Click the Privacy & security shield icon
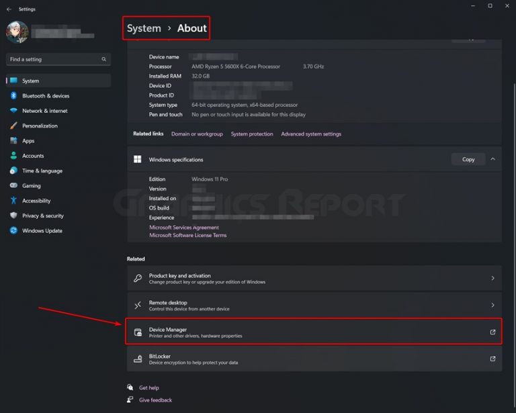 [x=13, y=216]
